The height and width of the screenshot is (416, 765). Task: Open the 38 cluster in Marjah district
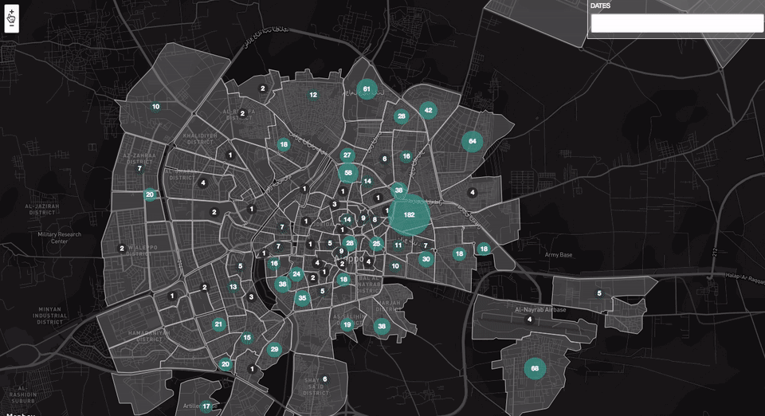[x=382, y=326]
